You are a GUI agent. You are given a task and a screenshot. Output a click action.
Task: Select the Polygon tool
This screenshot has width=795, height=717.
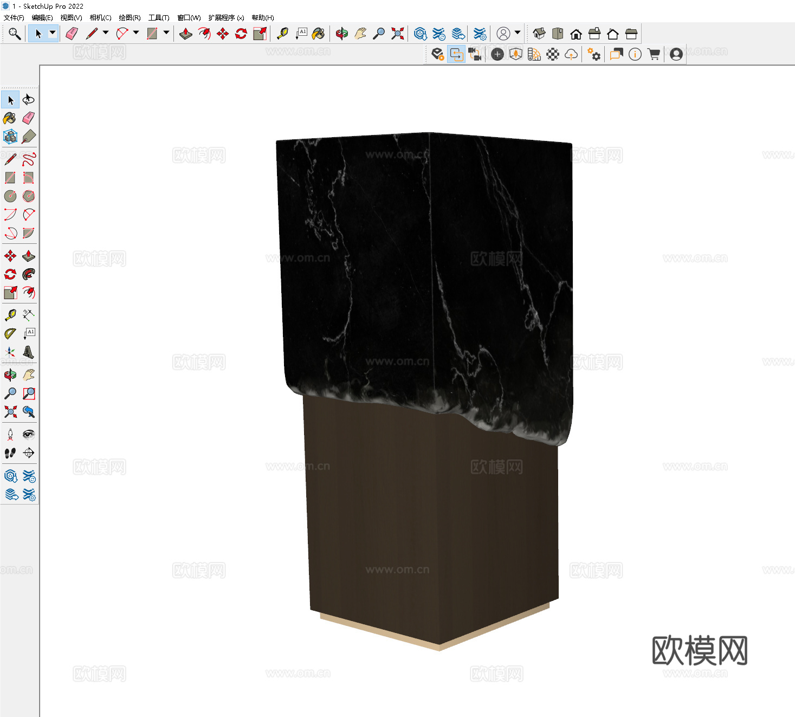click(29, 196)
